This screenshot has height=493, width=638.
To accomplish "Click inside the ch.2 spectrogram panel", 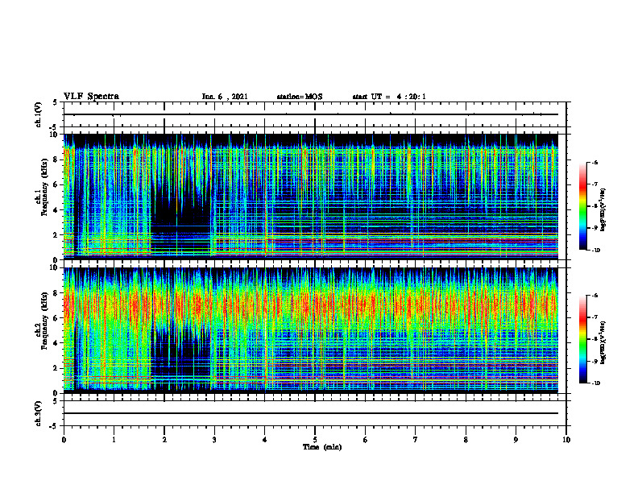I will pyautogui.click(x=311, y=330).
